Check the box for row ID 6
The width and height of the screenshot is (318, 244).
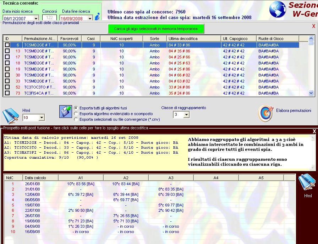tap(7, 45)
